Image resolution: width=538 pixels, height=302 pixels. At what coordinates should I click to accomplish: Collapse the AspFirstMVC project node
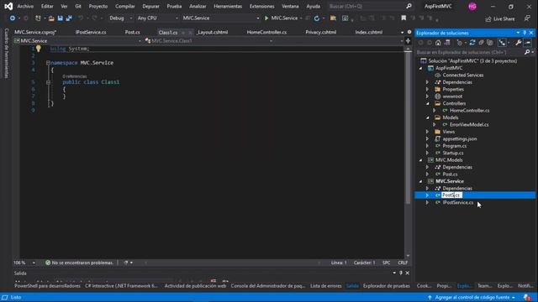(x=420, y=68)
